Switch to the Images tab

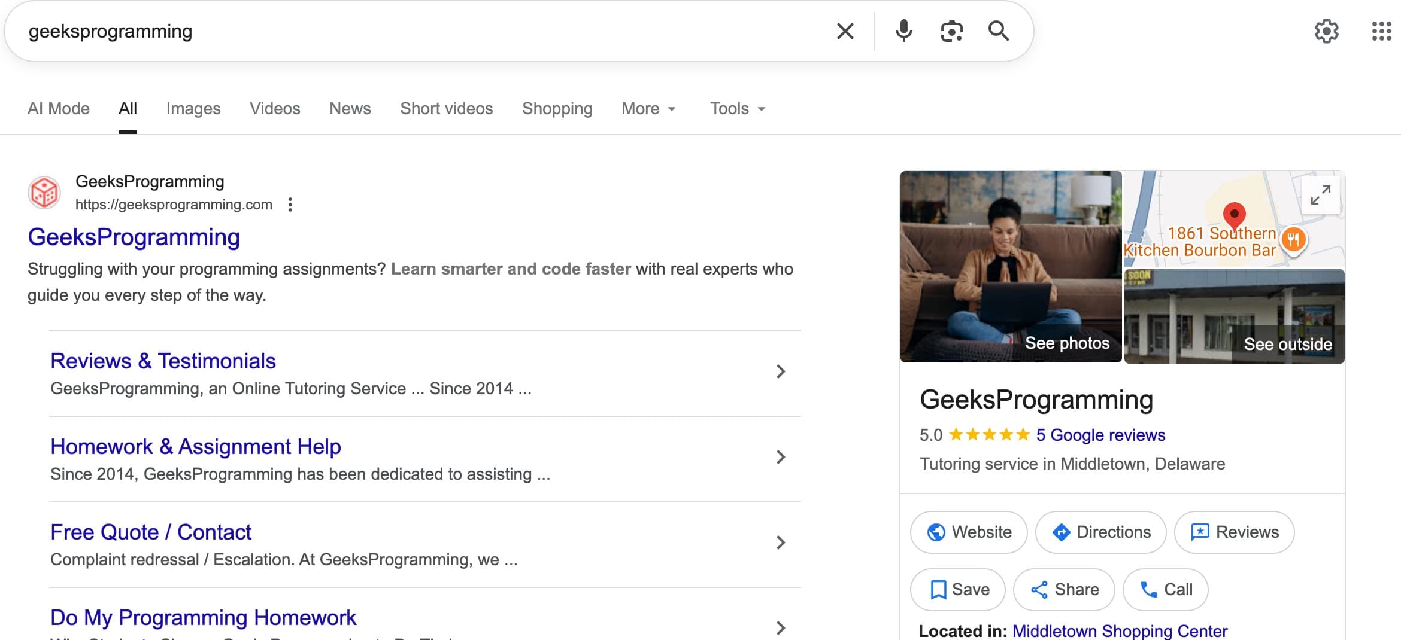tap(193, 108)
